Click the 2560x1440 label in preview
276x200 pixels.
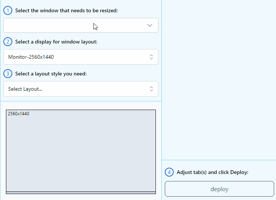click(x=19, y=114)
